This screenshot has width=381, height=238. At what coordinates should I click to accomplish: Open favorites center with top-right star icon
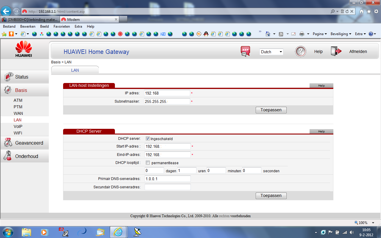[x=369, y=11]
